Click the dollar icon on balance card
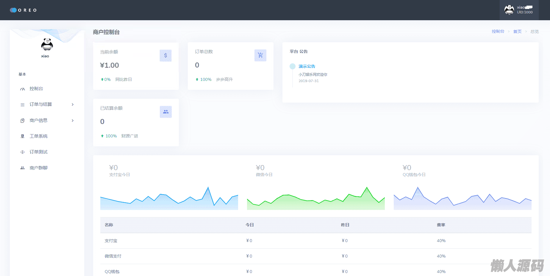This screenshot has height=276, width=550. (165, 56)
